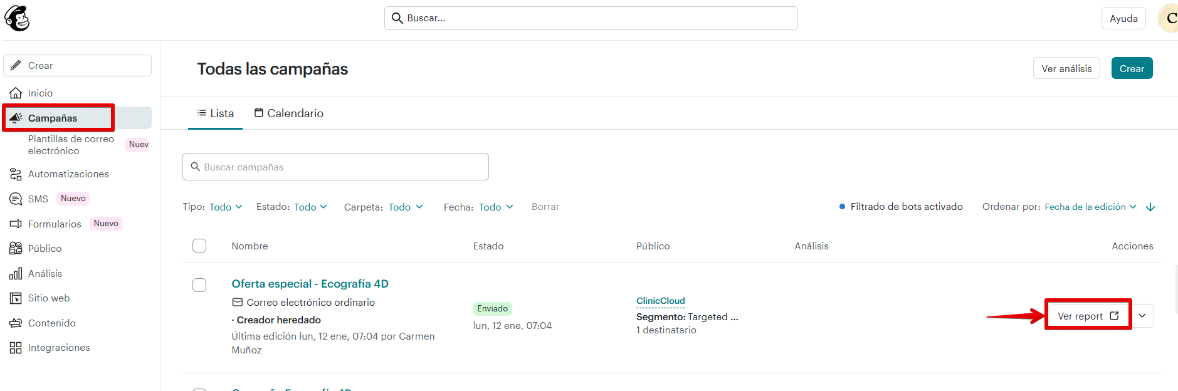The width and height of the screenshot is (1178, 391).
Task: Click the green Crear button
Action: coord(1132,68)
